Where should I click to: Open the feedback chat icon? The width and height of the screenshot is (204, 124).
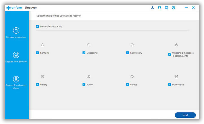(166, 8)
